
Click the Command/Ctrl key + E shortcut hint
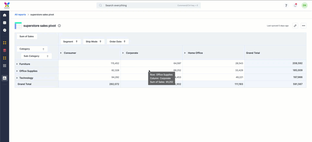pos(188,5)
